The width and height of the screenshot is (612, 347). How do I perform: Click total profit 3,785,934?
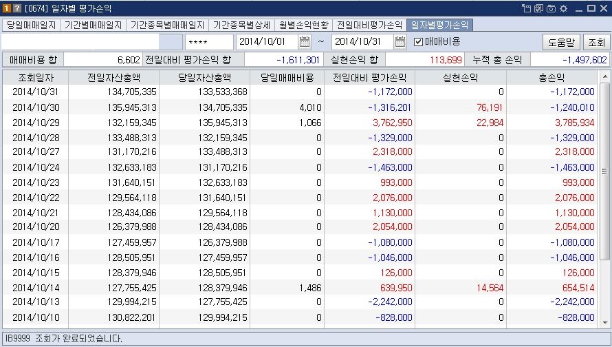point(575,123)
